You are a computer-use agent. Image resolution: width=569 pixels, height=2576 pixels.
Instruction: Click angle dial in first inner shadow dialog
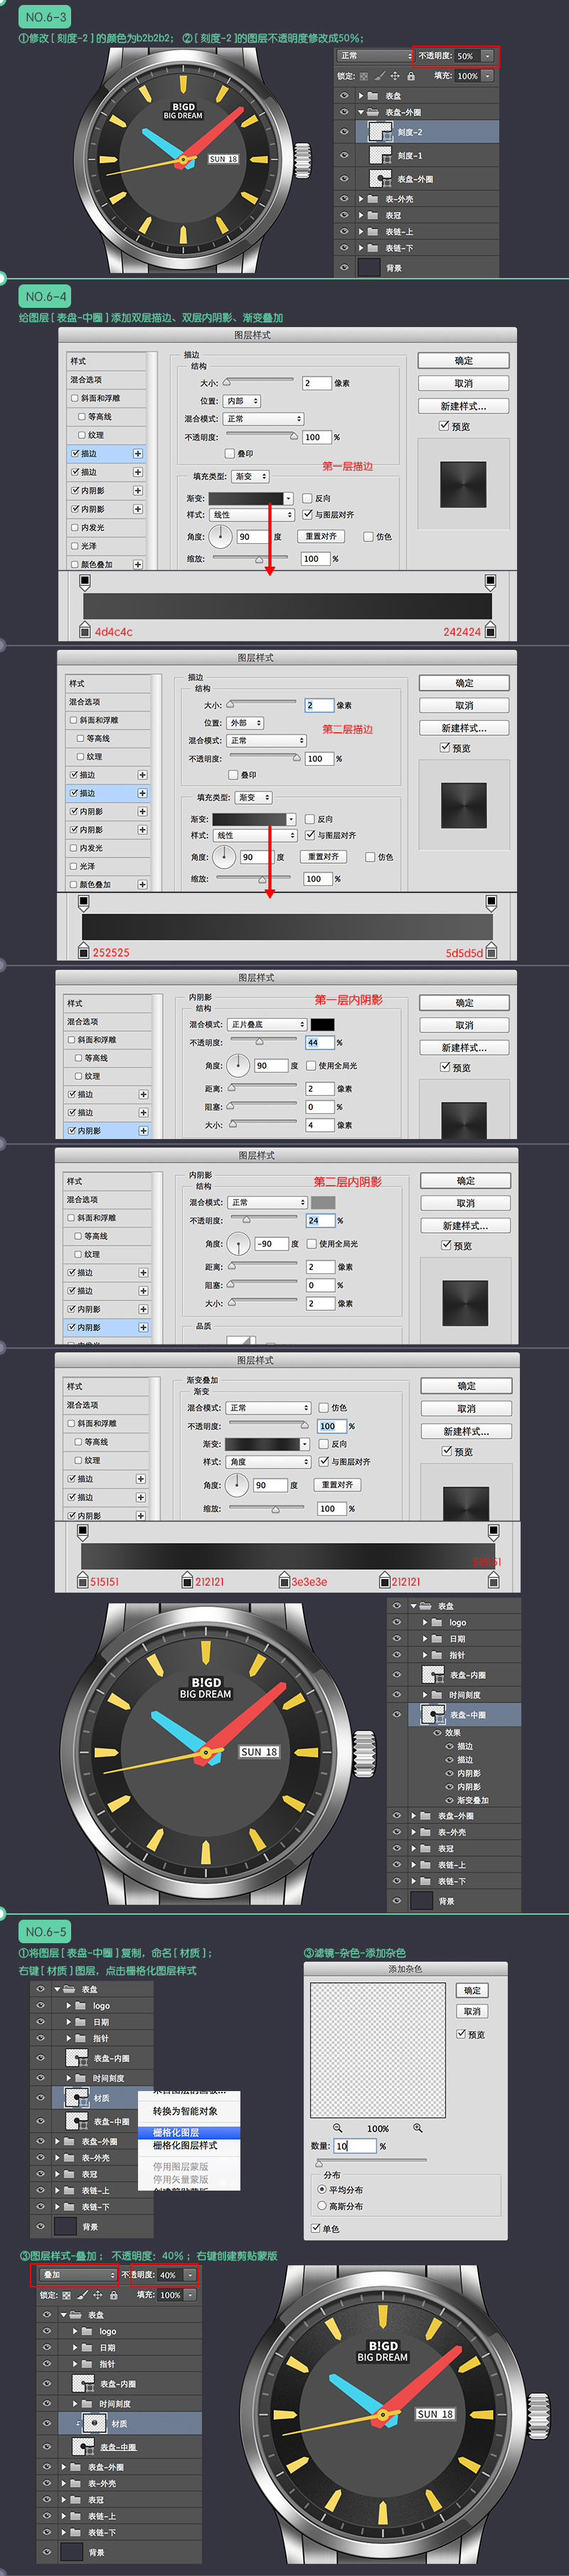pos(238,1065)
